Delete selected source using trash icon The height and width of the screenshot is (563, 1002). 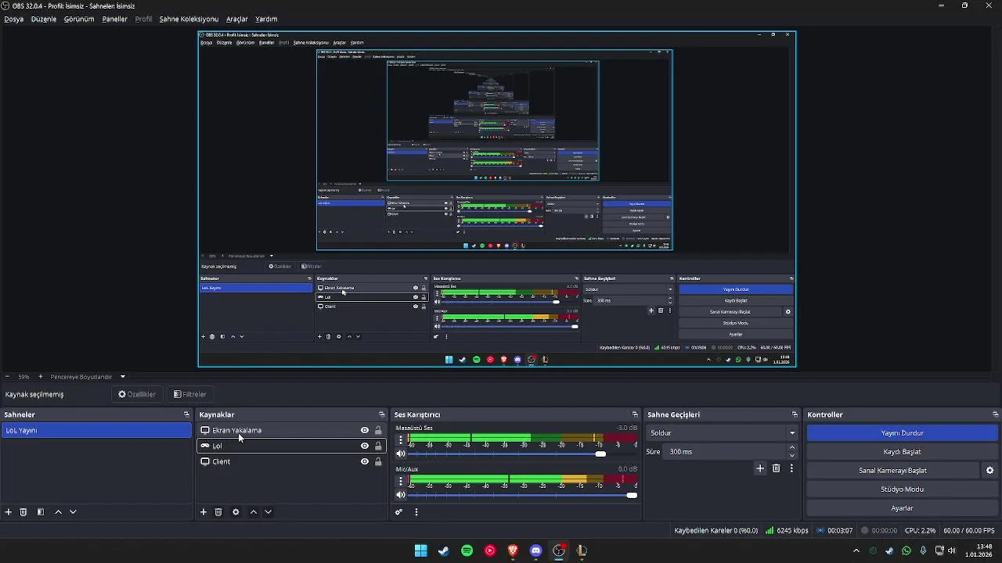tap(218, 512)
